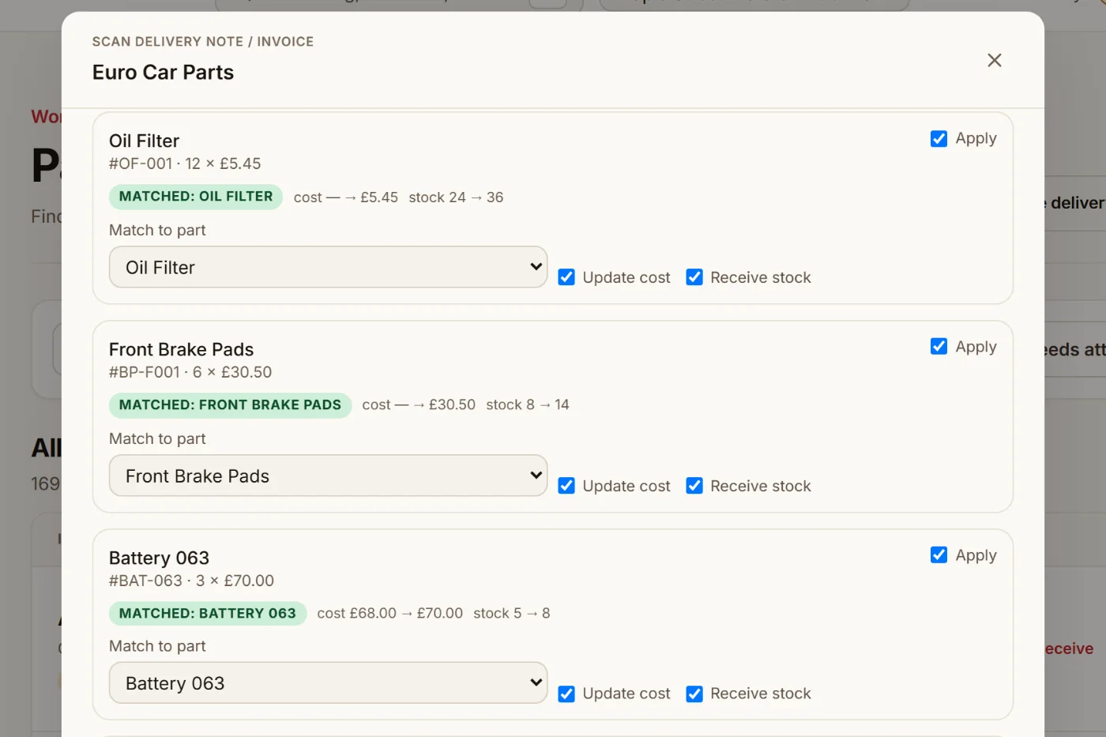Toggle Receive stock for Front Brake Pads
This screenshot has width=1106, height=737.
[694, 486]
